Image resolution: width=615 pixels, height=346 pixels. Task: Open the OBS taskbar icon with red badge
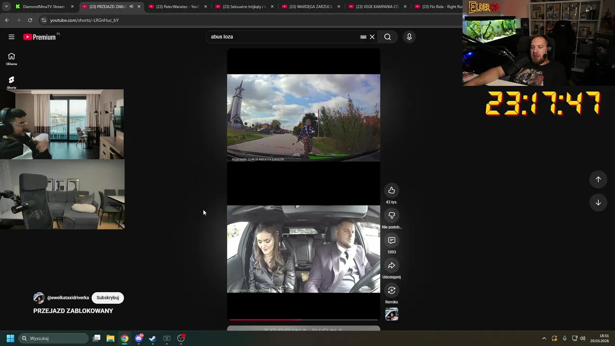click(181, 338)
